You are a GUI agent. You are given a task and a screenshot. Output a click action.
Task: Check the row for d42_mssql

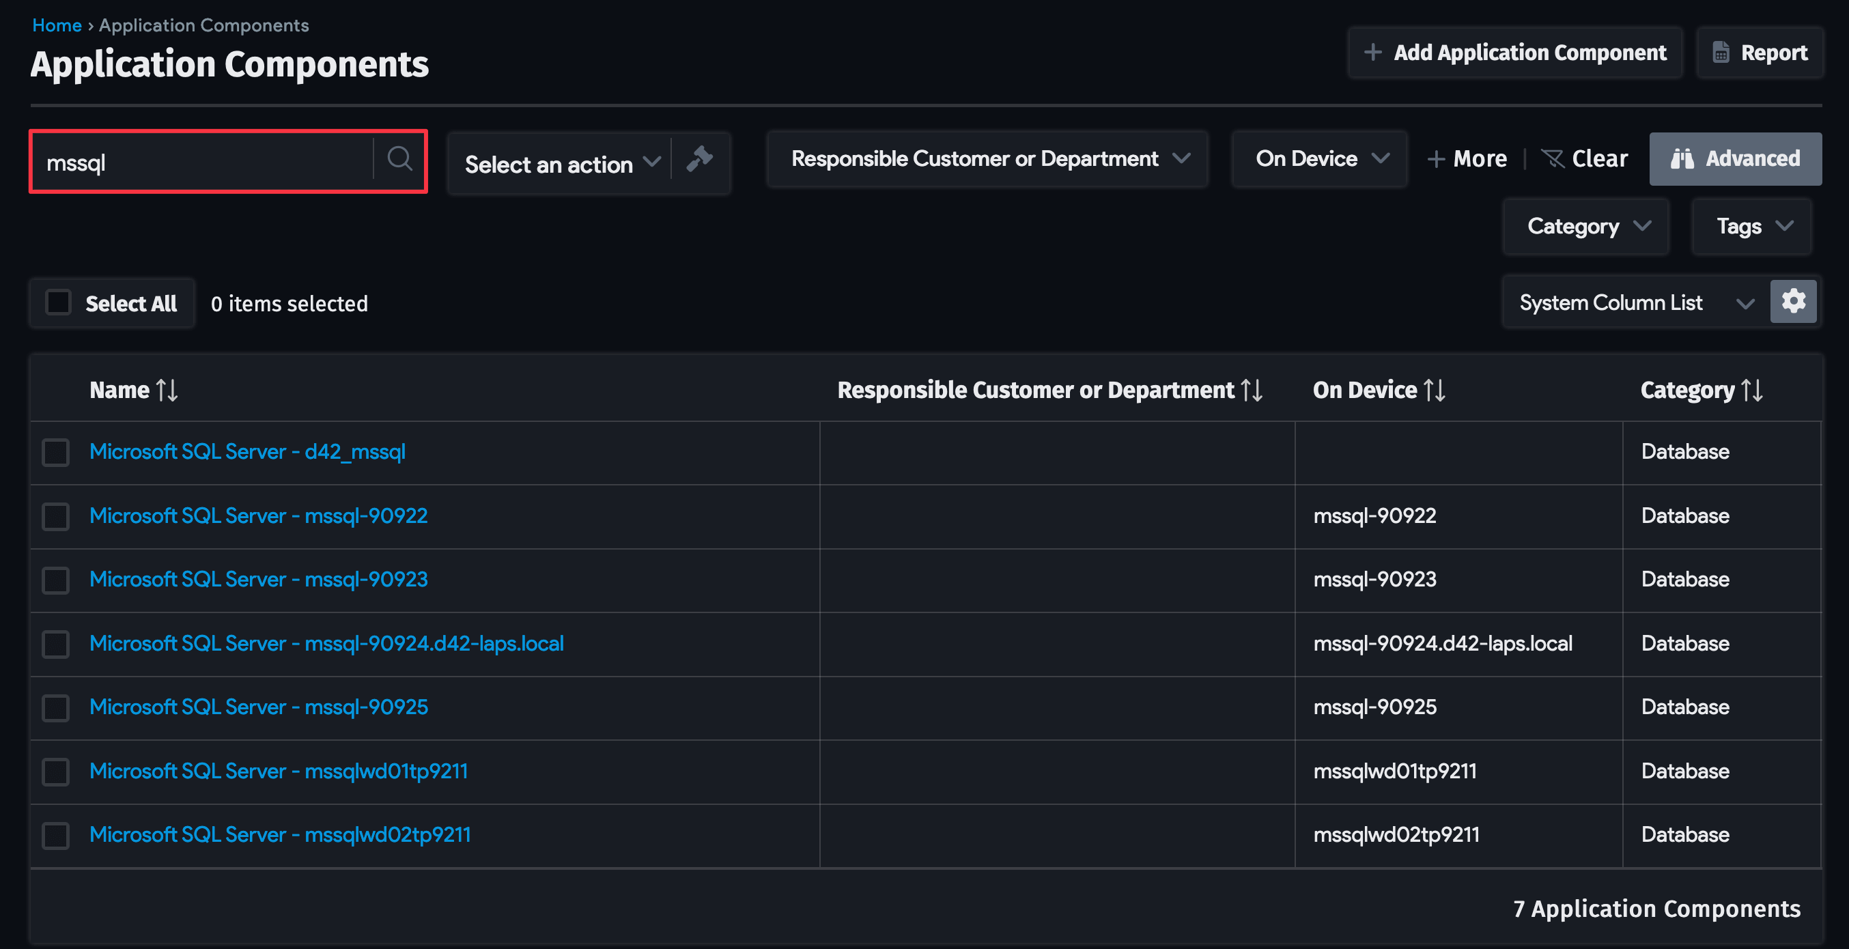coord(55,452)
